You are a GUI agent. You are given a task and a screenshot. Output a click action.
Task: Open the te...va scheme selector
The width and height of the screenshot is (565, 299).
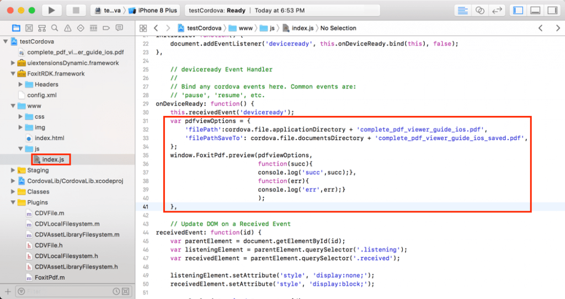point(108,10)
